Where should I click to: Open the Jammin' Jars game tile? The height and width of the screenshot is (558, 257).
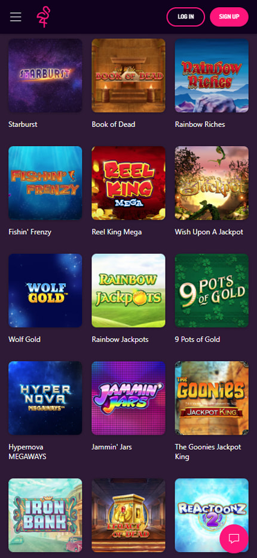click(x=128, y=398)
